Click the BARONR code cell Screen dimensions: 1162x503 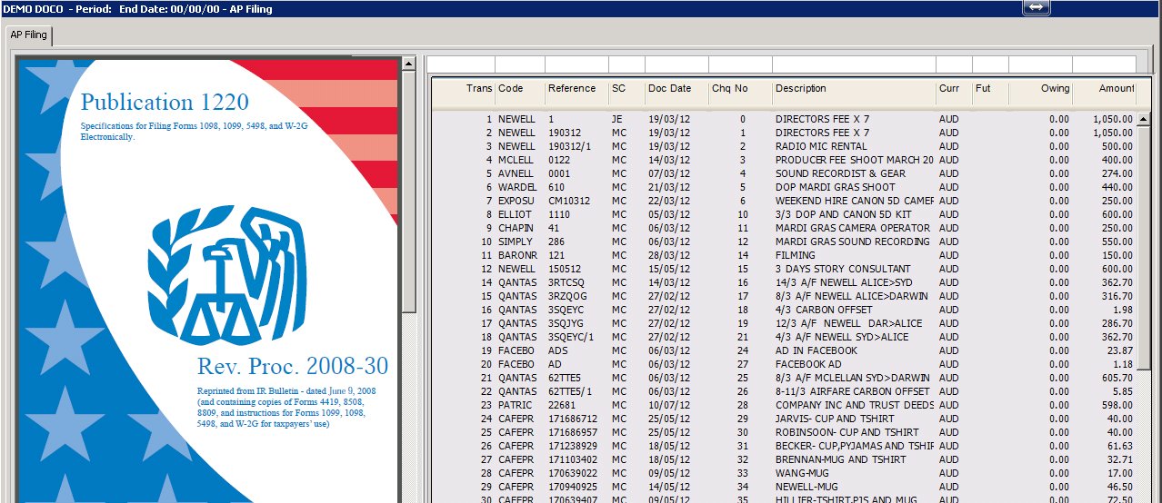point(517,255)
